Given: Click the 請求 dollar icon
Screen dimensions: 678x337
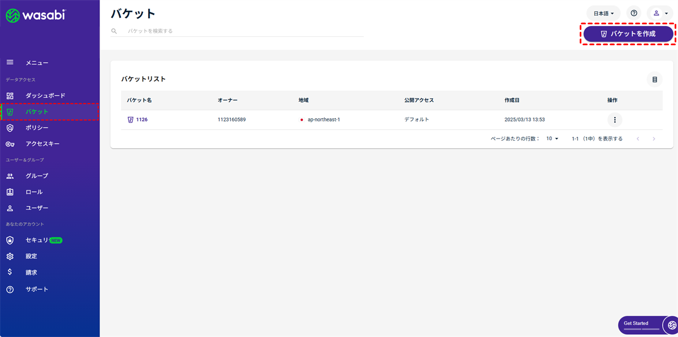Looking at the screenshot, I should point(10,273).
